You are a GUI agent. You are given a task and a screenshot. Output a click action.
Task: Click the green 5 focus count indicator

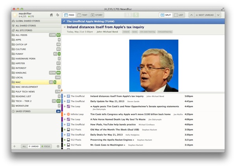136,15
